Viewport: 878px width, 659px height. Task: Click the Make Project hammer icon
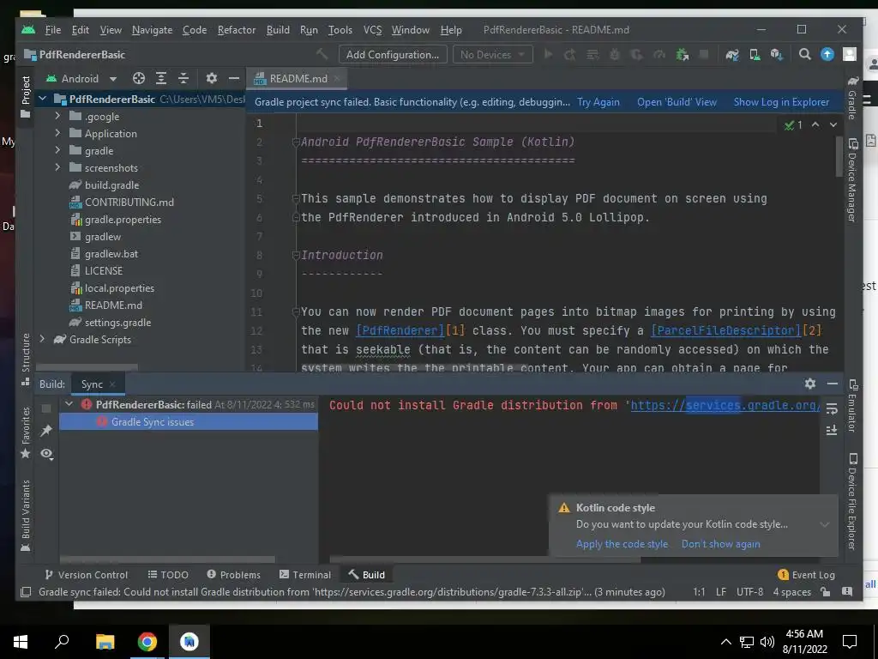322,54
